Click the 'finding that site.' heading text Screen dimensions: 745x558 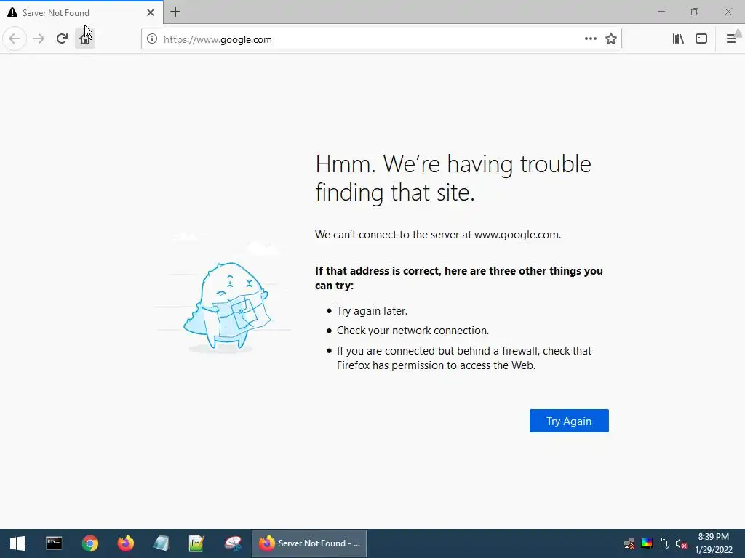point(395,193)
